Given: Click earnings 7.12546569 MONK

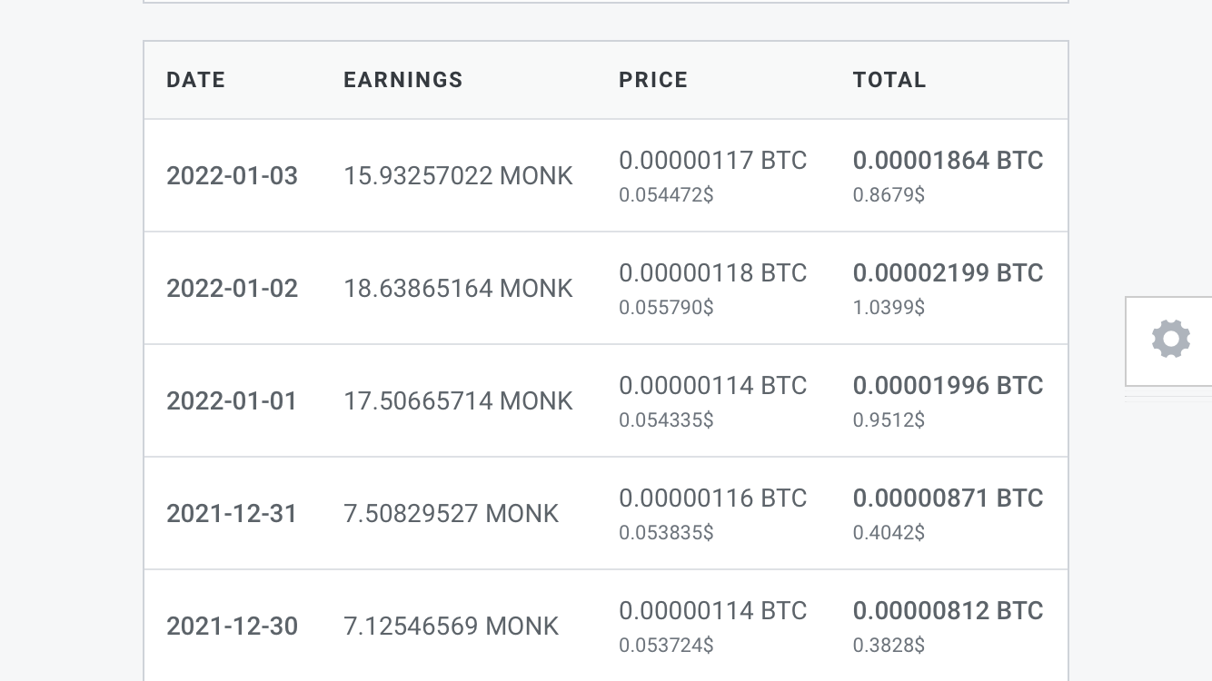Looking at the screenshot, I should click(x=451, y=626).
